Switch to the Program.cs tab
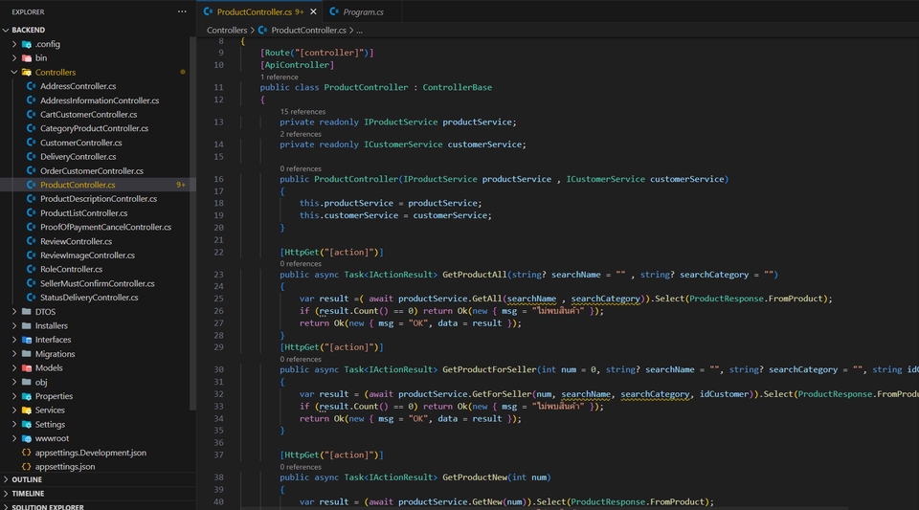This screenshot has height=510, width=919. [363, 11]
